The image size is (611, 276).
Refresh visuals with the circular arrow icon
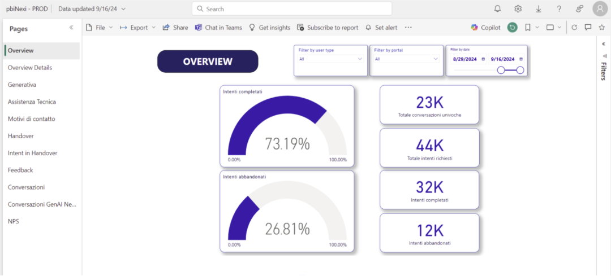574,28
